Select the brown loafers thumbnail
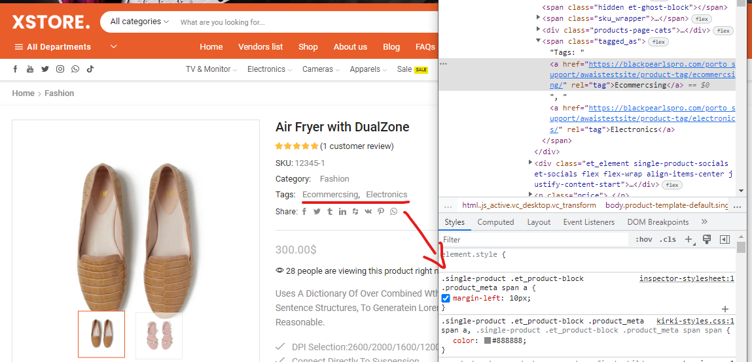 101,335
